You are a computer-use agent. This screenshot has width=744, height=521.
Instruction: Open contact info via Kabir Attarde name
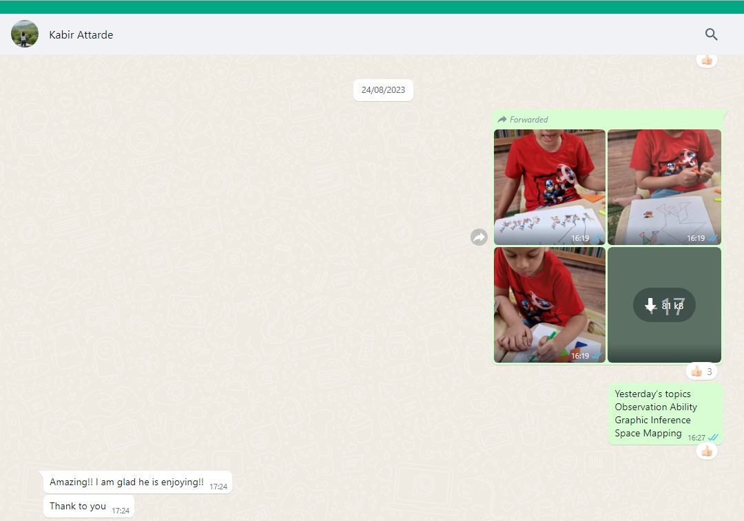[x=81, y=34]
